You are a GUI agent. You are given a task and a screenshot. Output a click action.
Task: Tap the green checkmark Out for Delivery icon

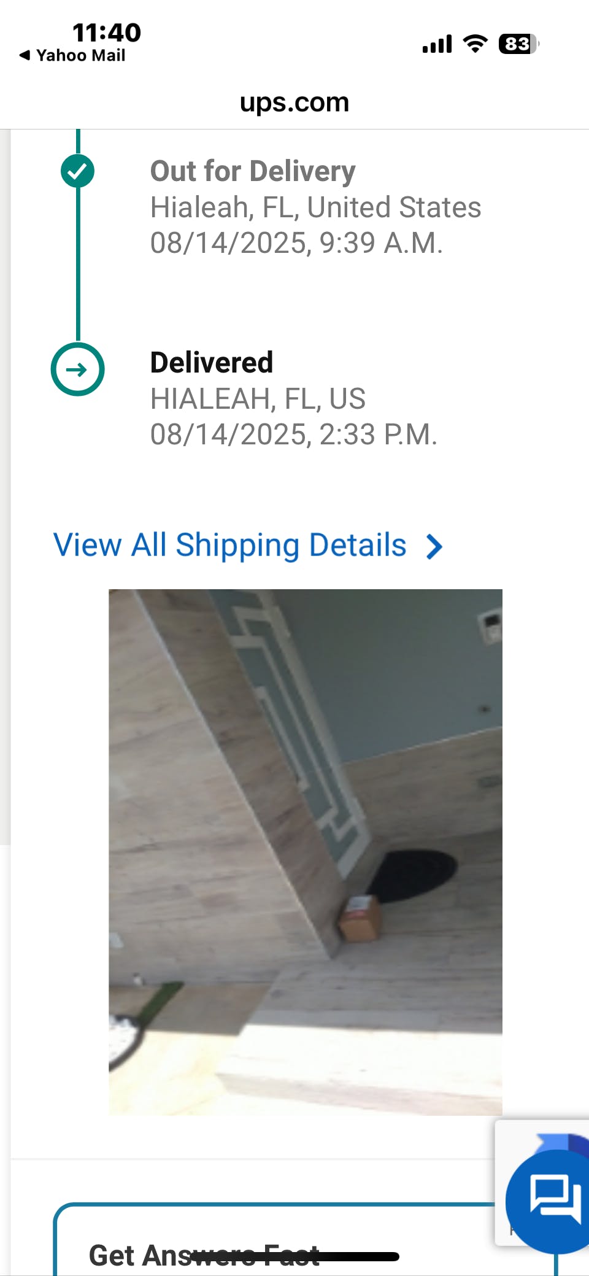point(77,171)
